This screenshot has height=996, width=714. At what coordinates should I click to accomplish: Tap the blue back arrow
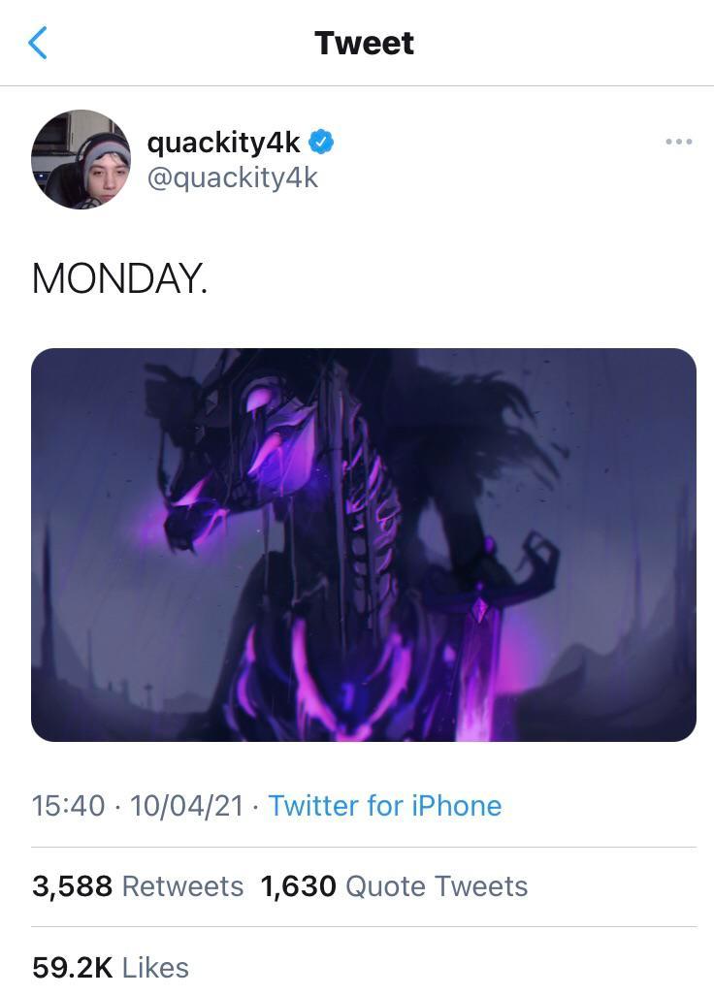[38, 43]
